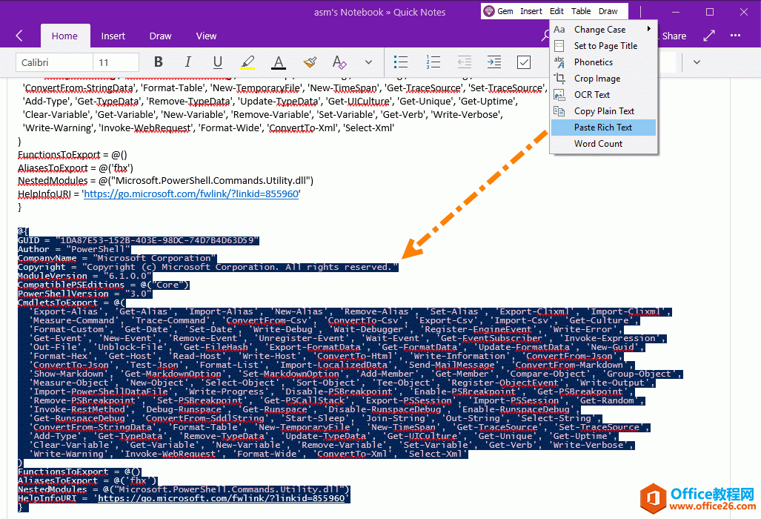Insert a numbered list
Screen dimensions: 761x519
432,62
